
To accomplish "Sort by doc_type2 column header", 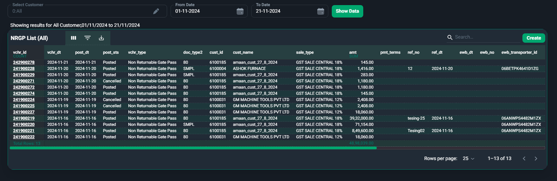I will pos(193,53).
